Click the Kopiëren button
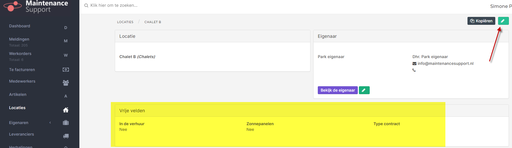The width and height of the screenshot is (512, 148). coord(481,21)
